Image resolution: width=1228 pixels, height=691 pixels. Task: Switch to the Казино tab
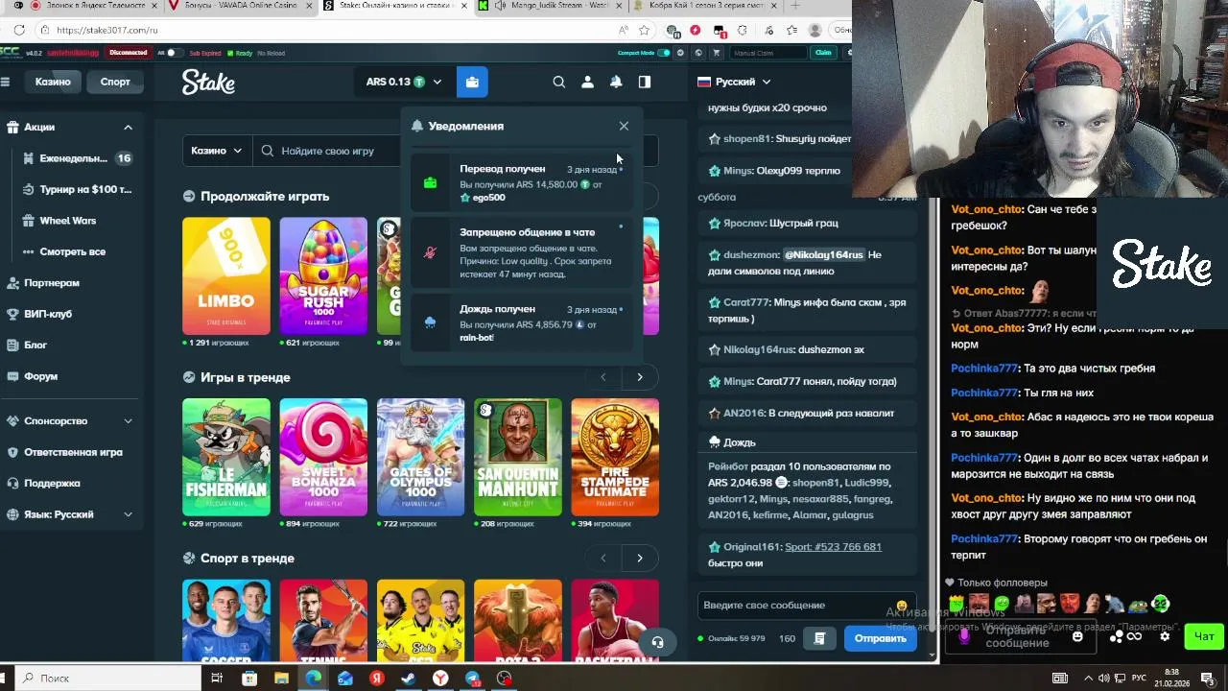[53, 82]
